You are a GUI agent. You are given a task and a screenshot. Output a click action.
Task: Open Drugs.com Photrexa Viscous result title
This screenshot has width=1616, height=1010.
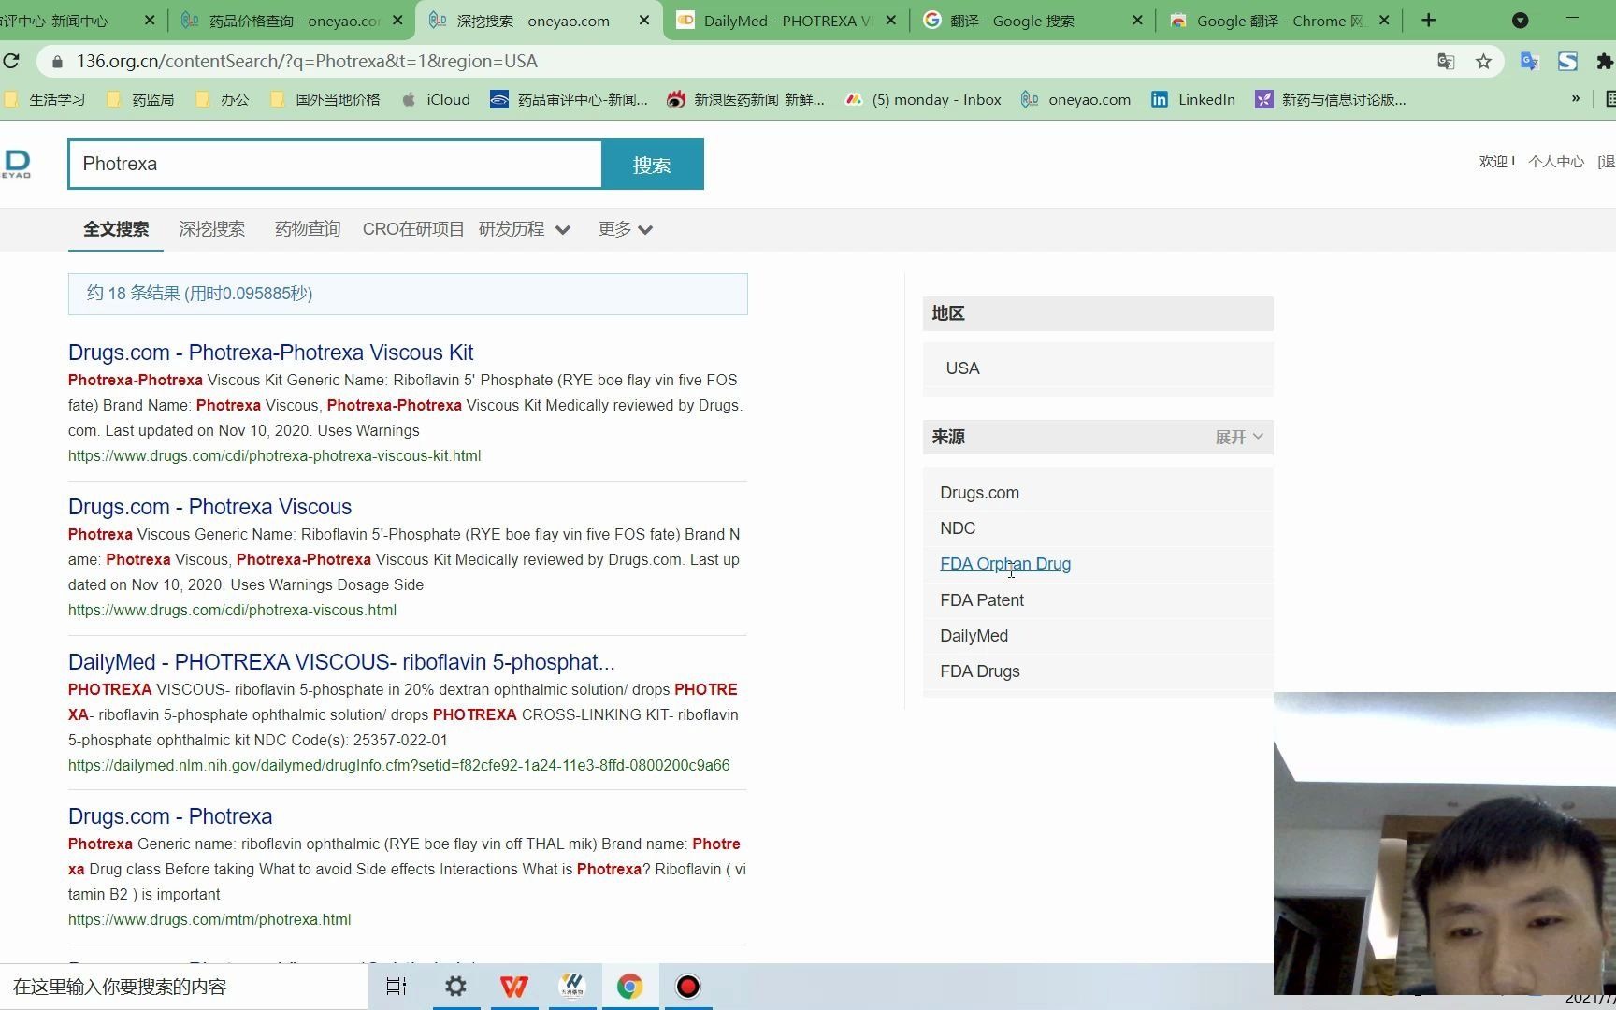click(x=209, y=507)
